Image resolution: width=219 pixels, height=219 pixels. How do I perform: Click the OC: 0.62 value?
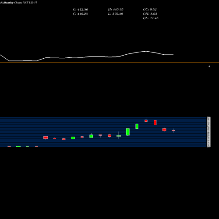[x=150, y=9]
